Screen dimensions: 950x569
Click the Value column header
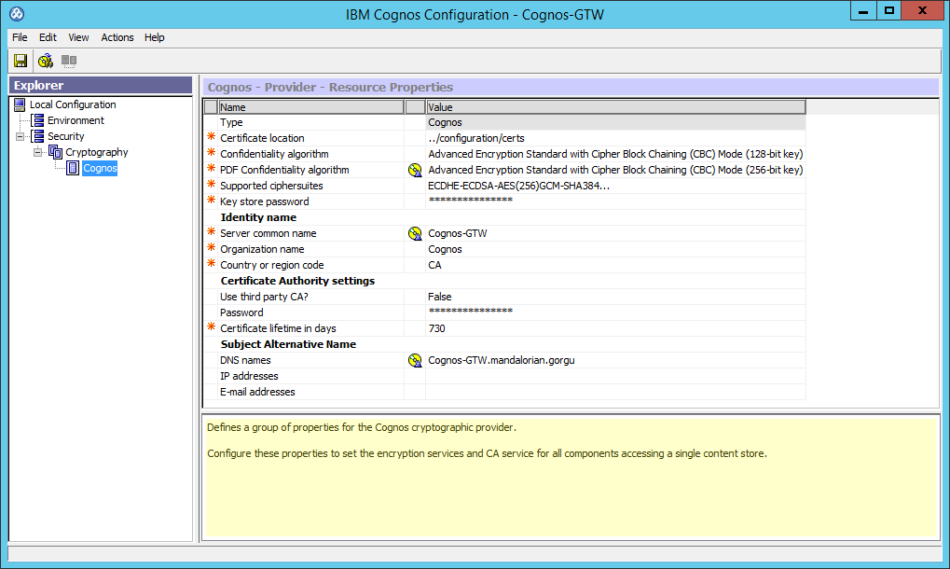pos(615,107)
